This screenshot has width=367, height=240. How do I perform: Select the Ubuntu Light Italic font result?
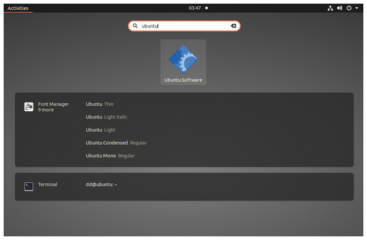coord(106,117)
